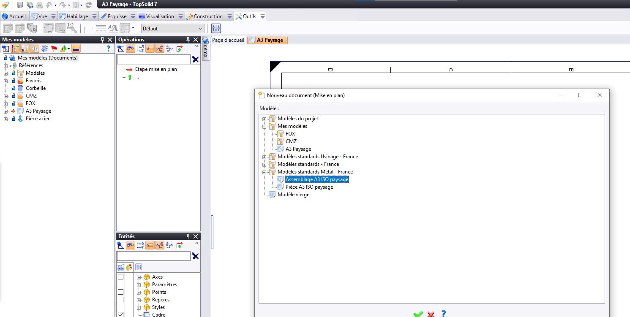
Task: Select Pièce A3 ISO paysage template
Action: click(309, 187)
